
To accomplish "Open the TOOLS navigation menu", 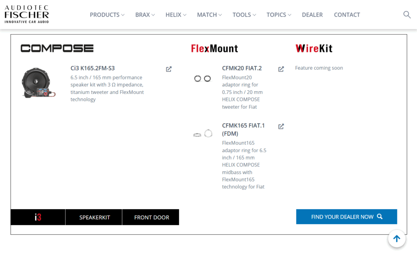I will pos(244,15).
